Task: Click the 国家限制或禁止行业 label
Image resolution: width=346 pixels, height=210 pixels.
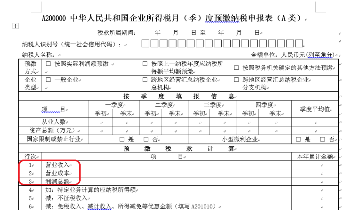Action: [54, 139]
